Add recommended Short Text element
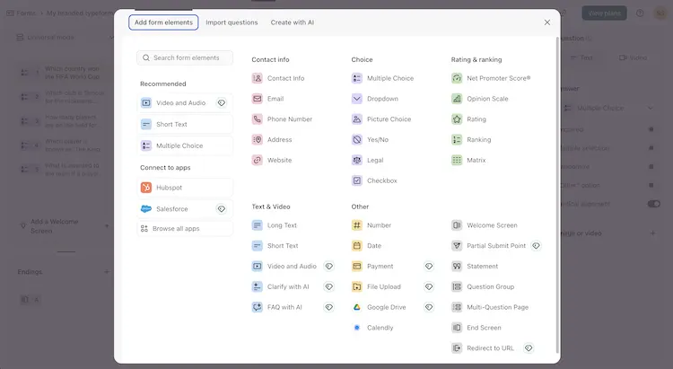Screen dimensions: 673x369 pos(185,124)
